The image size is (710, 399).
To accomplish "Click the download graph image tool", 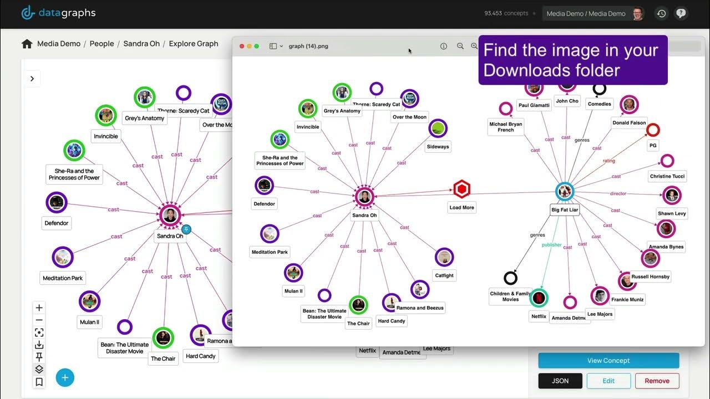I will (39, 345).
